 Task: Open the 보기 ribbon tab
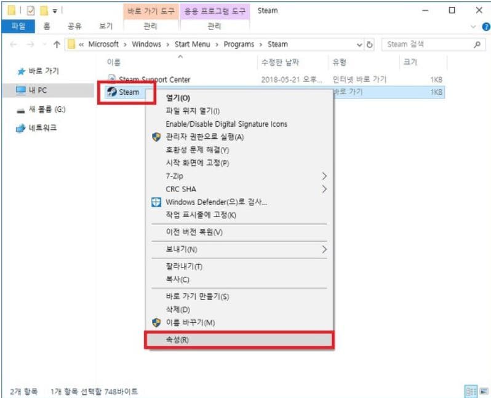click(x=106, y=26)
